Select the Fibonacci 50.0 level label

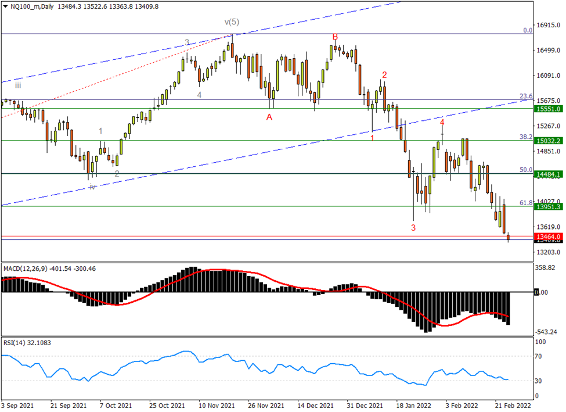point(526,170)
